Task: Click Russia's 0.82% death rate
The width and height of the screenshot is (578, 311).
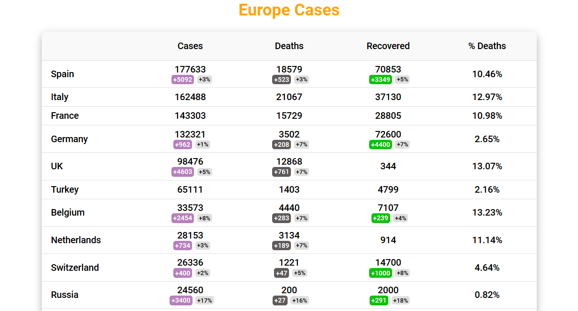Action: [487, 295]
